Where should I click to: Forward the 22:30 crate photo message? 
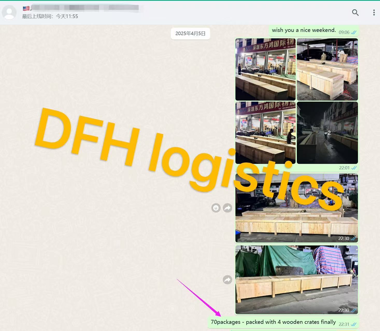click(x=227, y=208)
